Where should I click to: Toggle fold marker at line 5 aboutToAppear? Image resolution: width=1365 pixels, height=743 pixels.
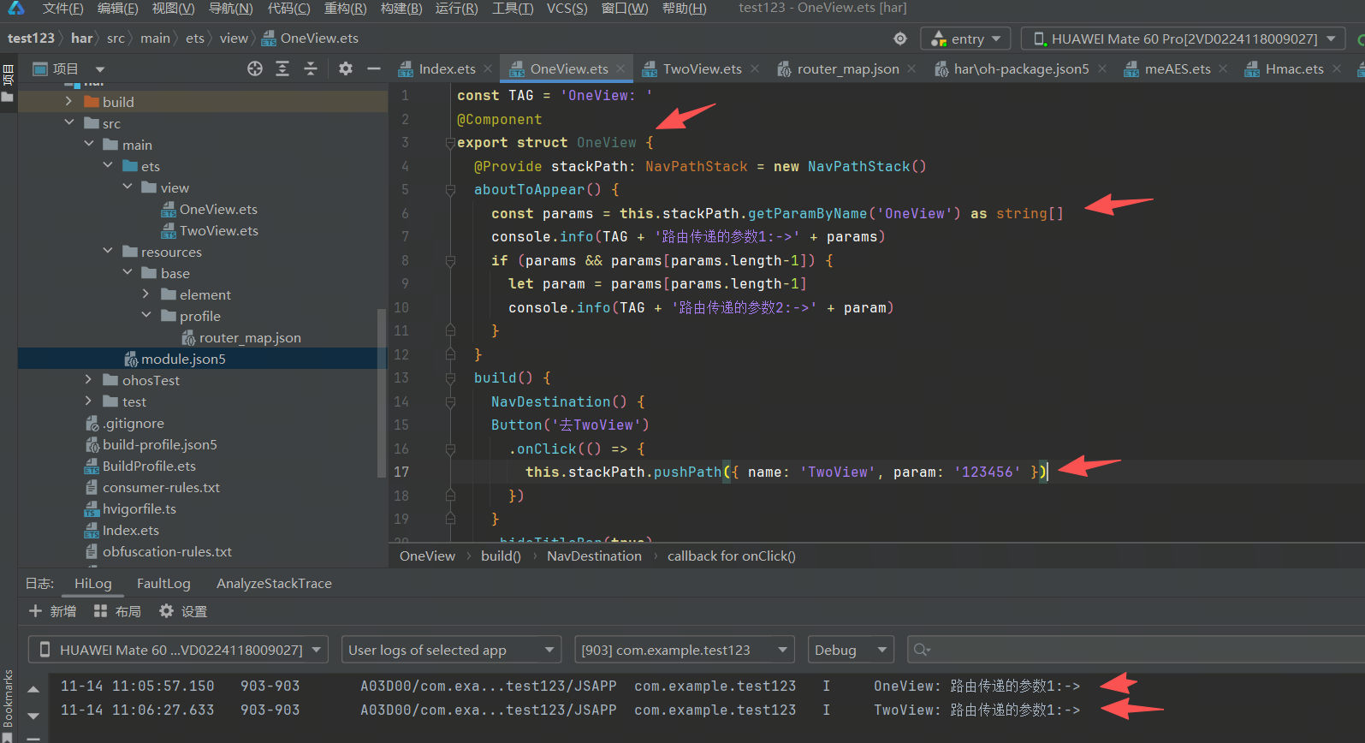(x=450, y=190)
